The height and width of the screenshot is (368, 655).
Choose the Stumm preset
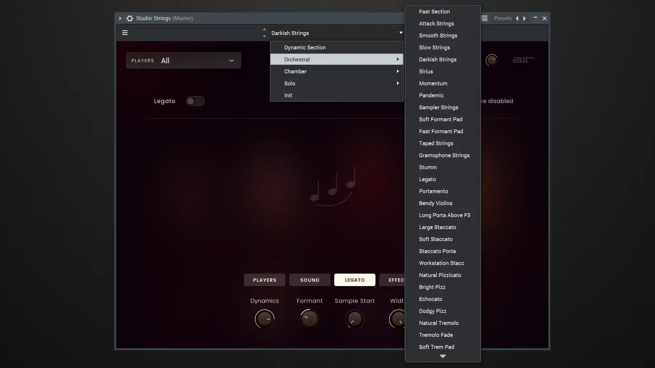coord(443,167)
